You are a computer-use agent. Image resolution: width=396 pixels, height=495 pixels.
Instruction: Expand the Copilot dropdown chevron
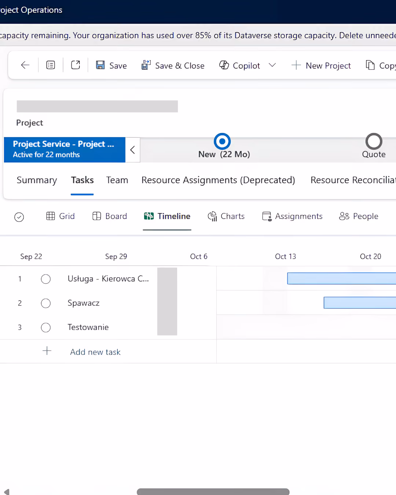coord(272,65)
